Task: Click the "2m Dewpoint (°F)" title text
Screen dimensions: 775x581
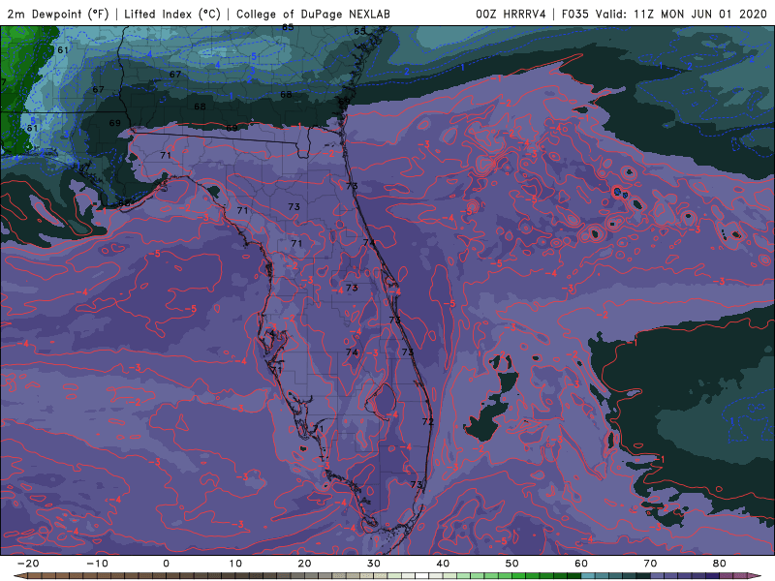Action: [x=58, y=15]
